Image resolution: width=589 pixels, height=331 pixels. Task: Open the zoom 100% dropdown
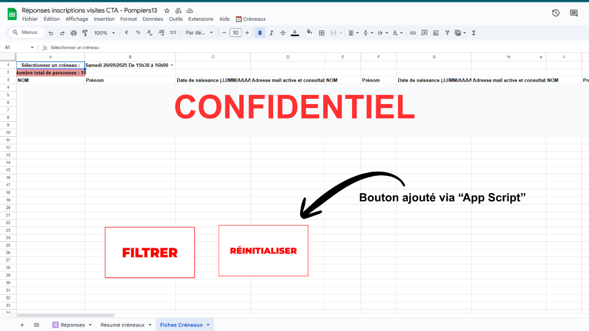tap(104, 33)
